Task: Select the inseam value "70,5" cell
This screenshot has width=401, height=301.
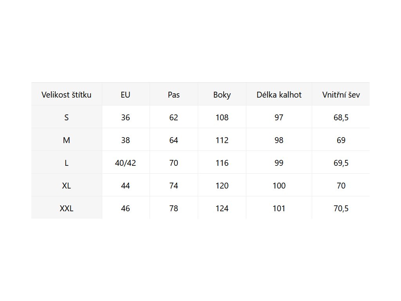Action: (341, 209)
